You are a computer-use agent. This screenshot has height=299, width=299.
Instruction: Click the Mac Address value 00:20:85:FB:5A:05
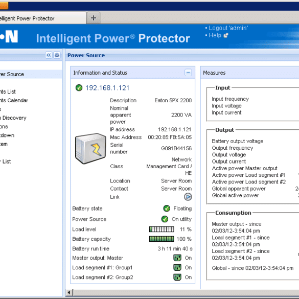coord(170,137)
